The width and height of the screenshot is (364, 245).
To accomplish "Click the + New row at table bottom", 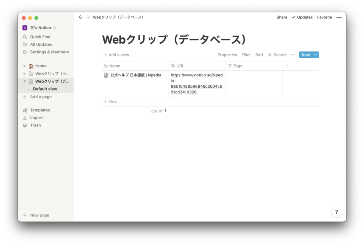I will pos(210,102).
